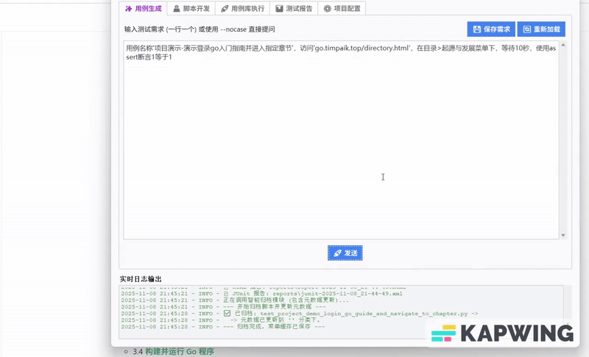Click the '开始归档脚本并更新元数据' log line
The image size is (589, 357).
[223, 307]
